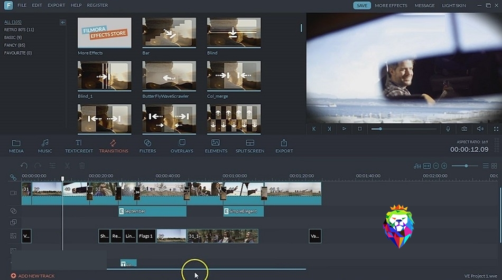Viewport: 502px width, 280px height.
Task: Switch to the Text/Credit tab
Action: point(79,146)
